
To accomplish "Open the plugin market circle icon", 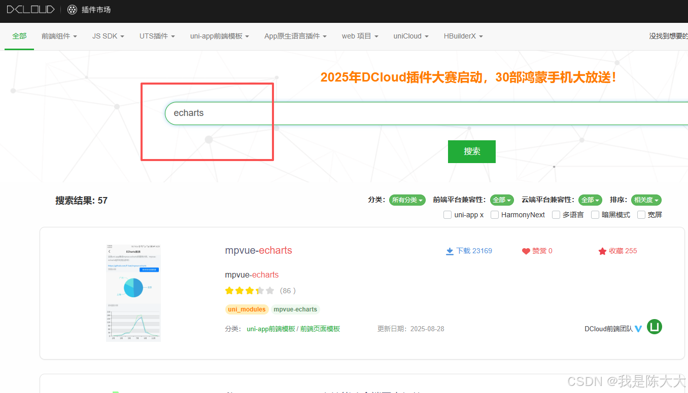I will click(x=73, y=10).
